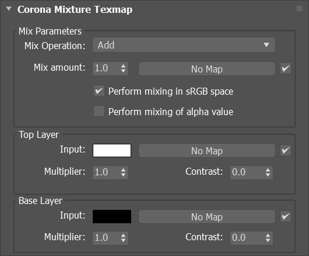The height and width of the screenshot is (256, 309).
Task: Click the Top Layer Contrast spinner arrows
Action: point(268,172)
